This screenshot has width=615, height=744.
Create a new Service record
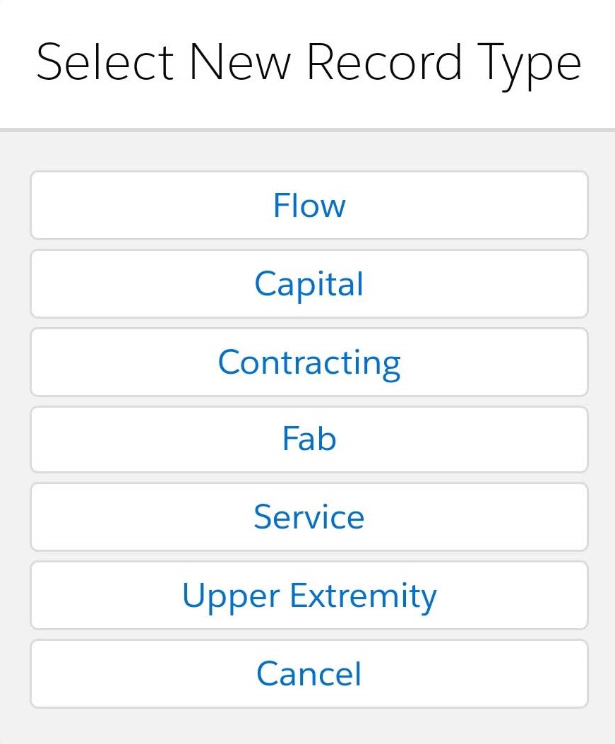click(x=309, y=517)
